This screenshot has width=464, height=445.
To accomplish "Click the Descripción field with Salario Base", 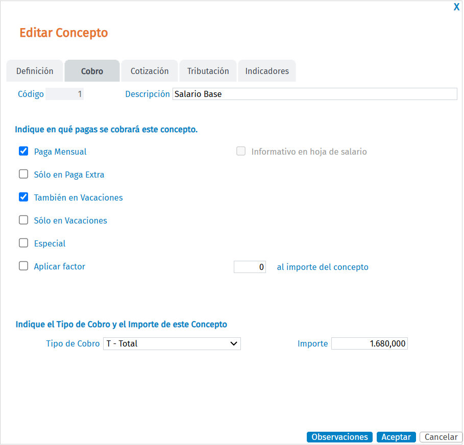I will pyautogui.click(x=314, y=94).
